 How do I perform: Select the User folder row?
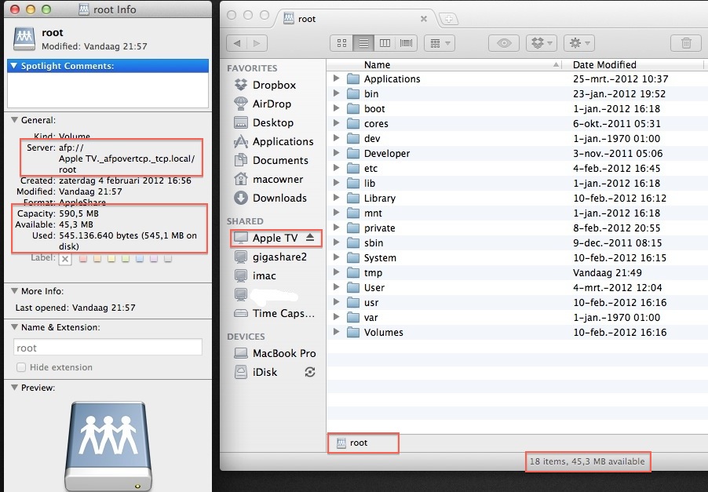click(x=517, y=287)
